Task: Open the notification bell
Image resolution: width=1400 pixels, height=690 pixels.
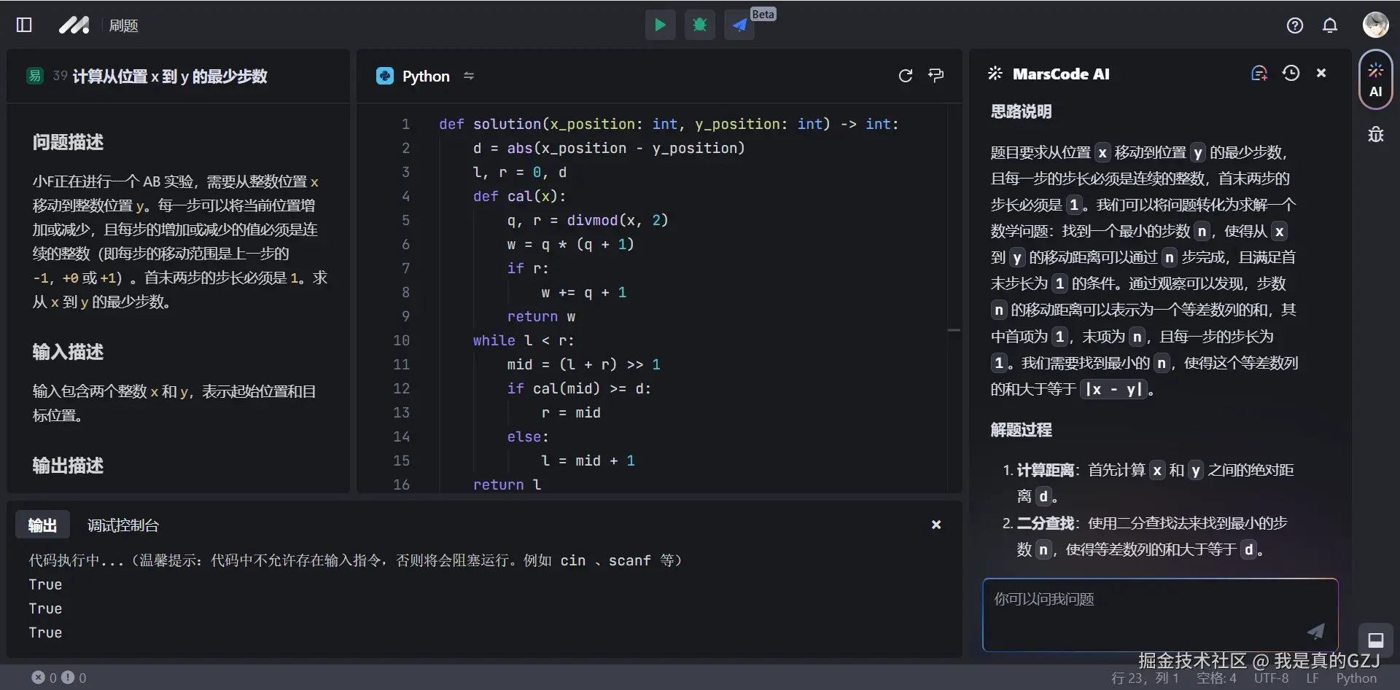Action: (1330, 25)
